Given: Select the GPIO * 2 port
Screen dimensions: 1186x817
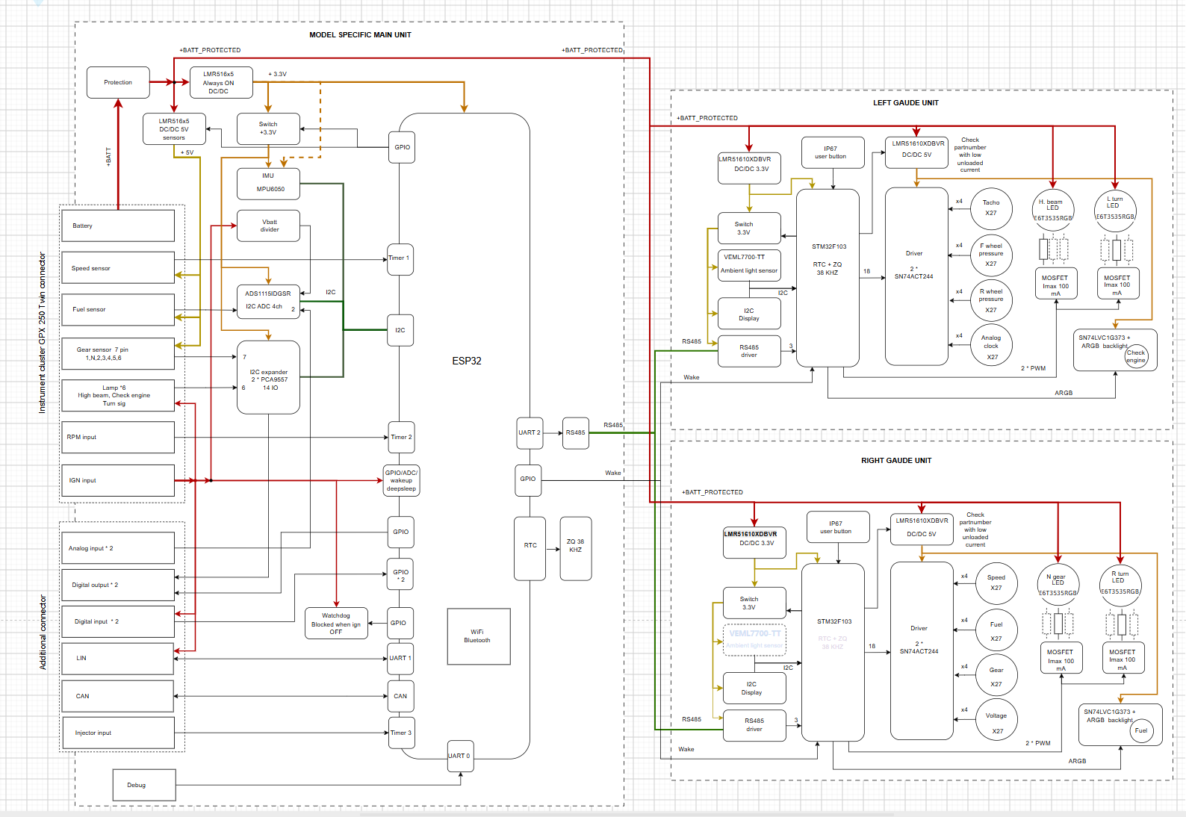Looking at the screenshot, I should click(x=400, y=575).
